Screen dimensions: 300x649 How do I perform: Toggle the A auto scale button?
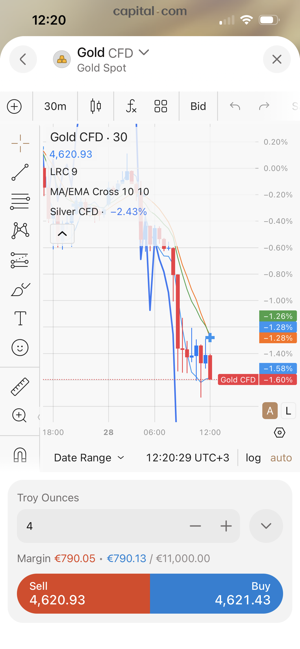point(270,411)
